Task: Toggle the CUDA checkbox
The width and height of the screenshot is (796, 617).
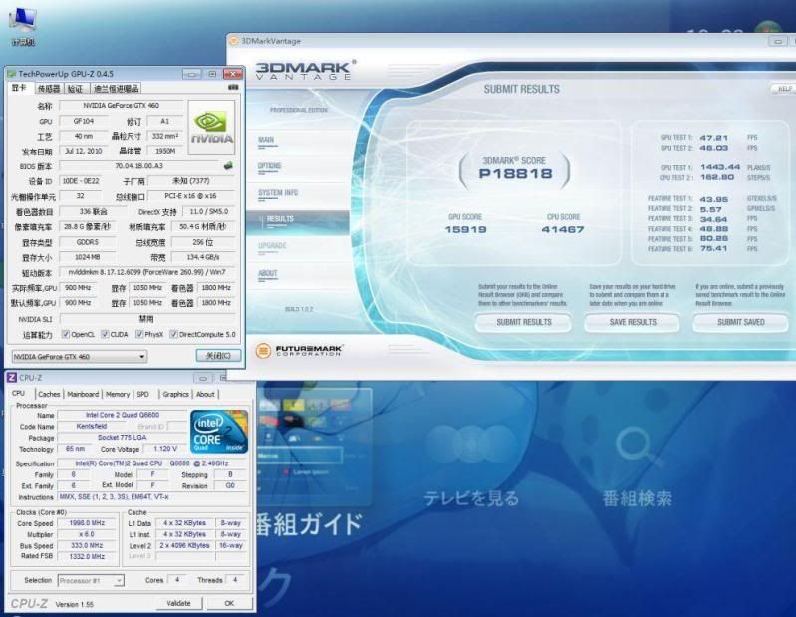Action: [105, 334]
